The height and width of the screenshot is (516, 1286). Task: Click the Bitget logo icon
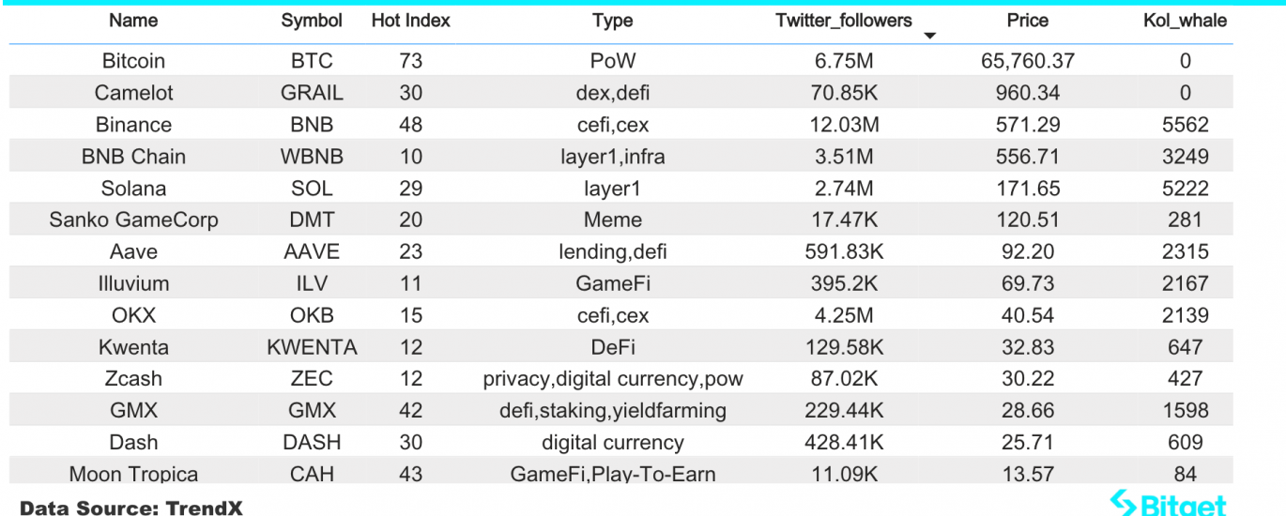pyautogui.click(x=1123, y=504)
